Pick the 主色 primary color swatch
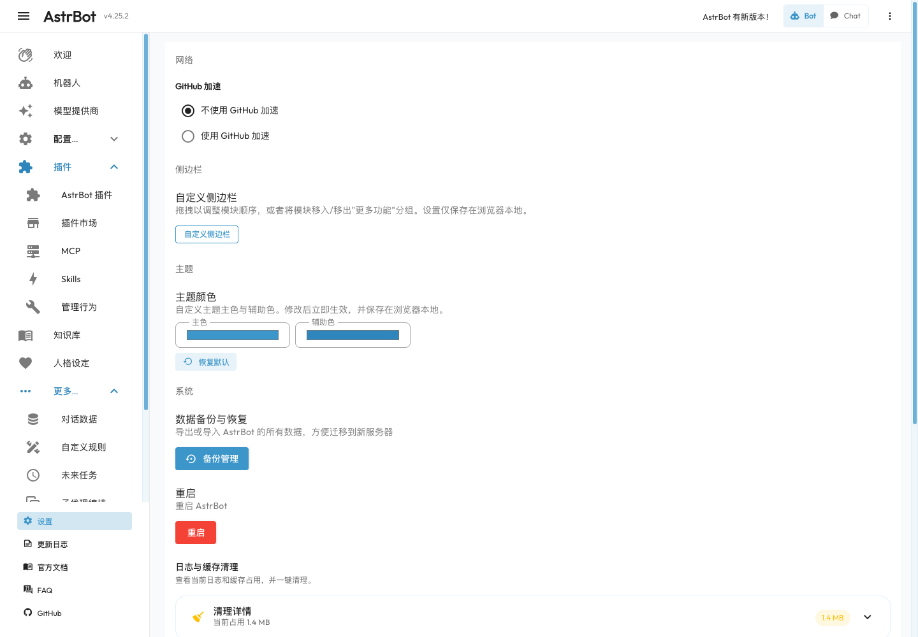The height and width of the screenshot is (637, 918). pyautogui.click(x=233, y=335)
